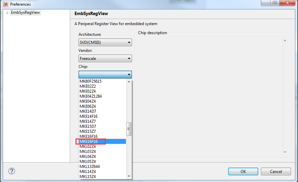Click the Preferences window title icon

[5, 4]
